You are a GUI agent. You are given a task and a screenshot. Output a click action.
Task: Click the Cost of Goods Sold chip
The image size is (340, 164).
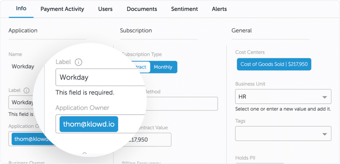point(274,64)
